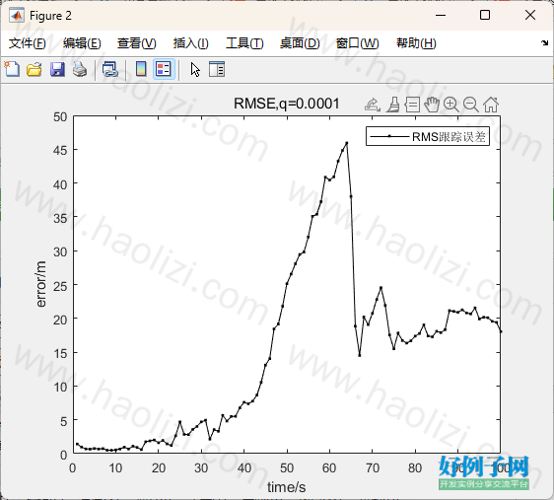Image resolution: width=554 pixels, height=500 pixels.
Task: Select the RMS跟踪误差 legend entry
Action: (x=428, y=136)
